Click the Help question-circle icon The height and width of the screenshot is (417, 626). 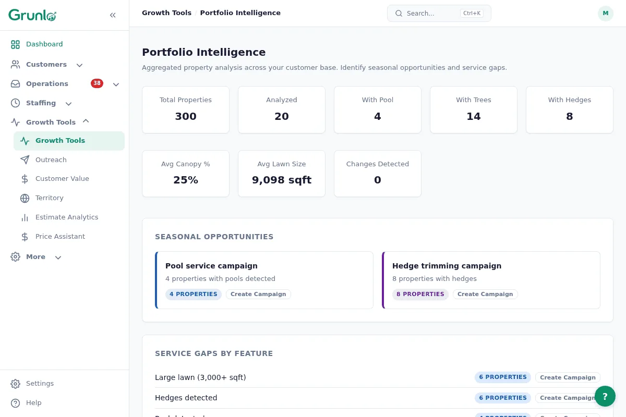16,403
